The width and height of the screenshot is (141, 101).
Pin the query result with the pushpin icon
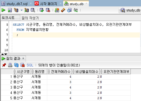pos(4,65)
